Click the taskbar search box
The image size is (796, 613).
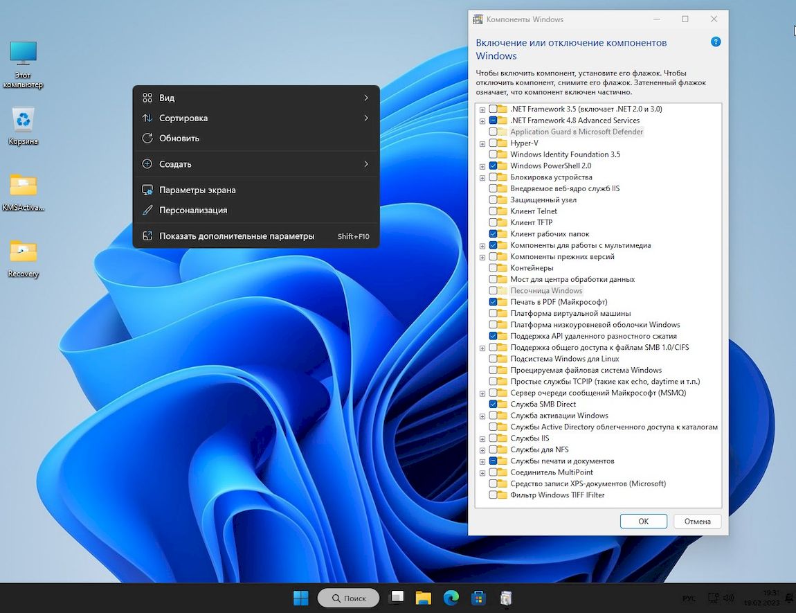[348, 598]
